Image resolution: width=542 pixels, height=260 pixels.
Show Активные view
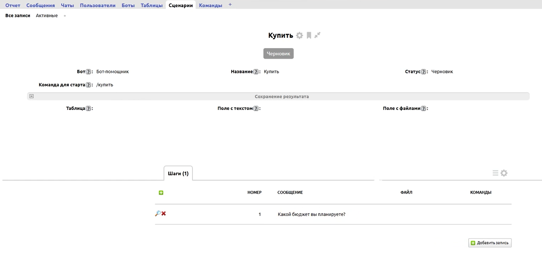point(47,16)
